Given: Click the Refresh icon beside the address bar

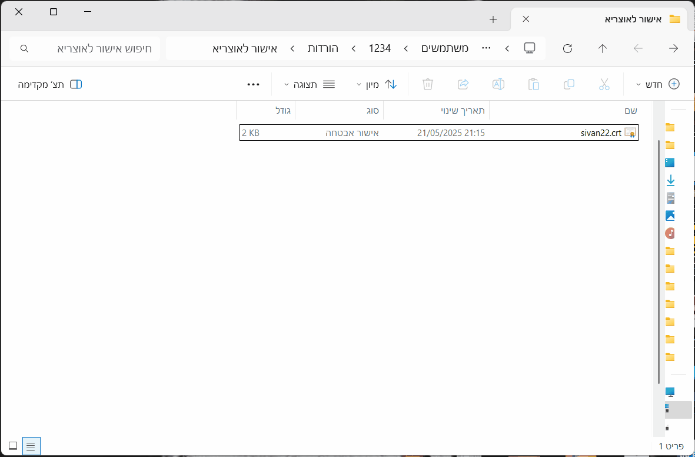Looking at the screenshot, I should [x=567, y=48].
